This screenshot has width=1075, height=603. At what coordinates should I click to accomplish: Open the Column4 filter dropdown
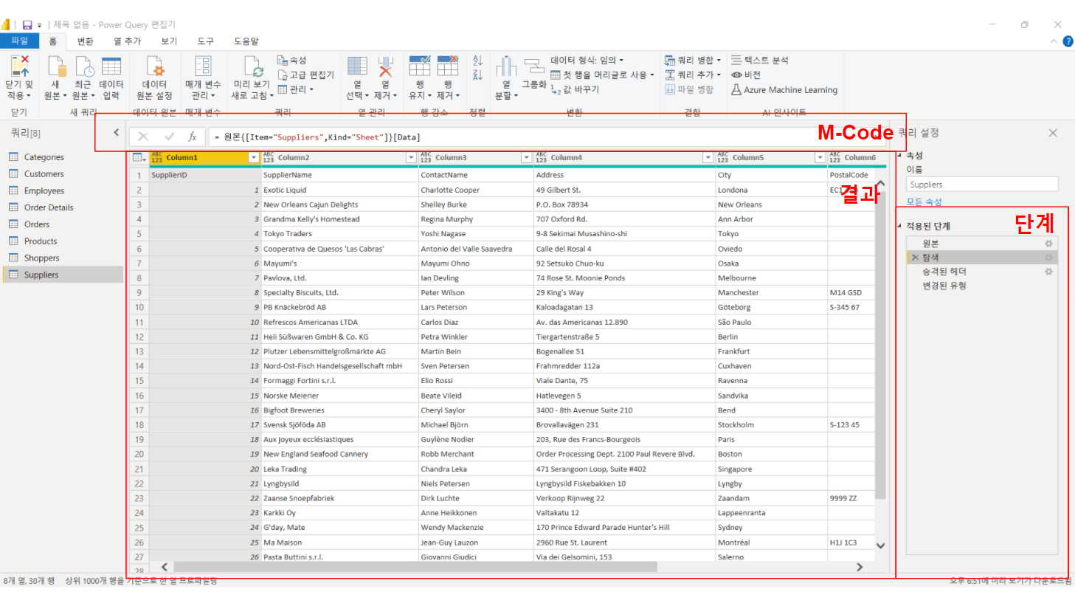(x=708, y=158)
